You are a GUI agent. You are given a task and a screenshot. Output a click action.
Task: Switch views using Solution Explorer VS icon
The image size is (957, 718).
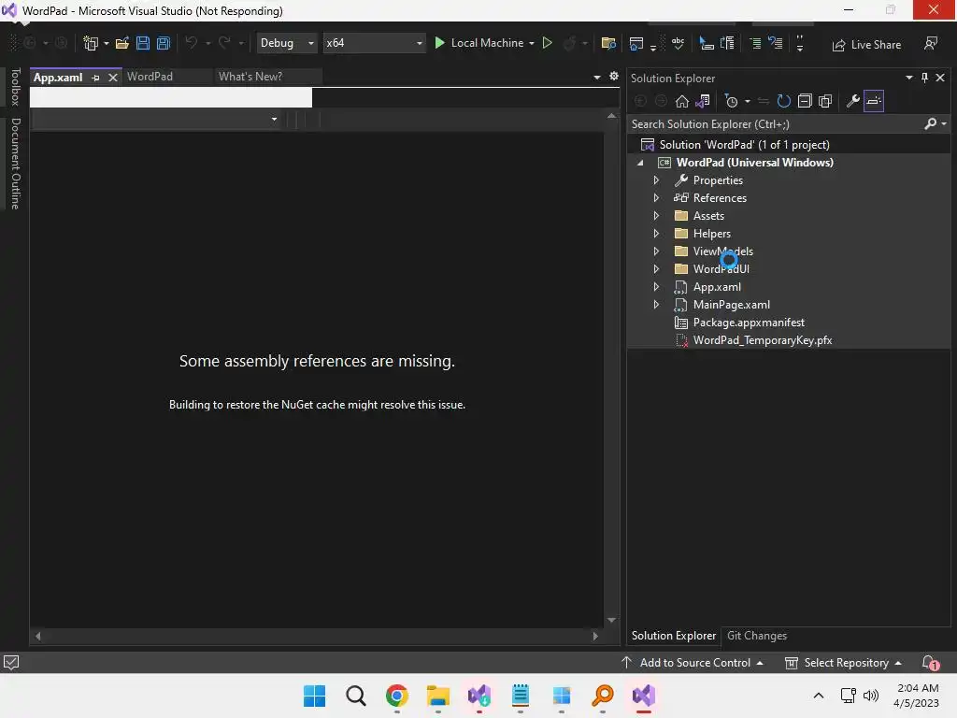click(x=703, y=101)
